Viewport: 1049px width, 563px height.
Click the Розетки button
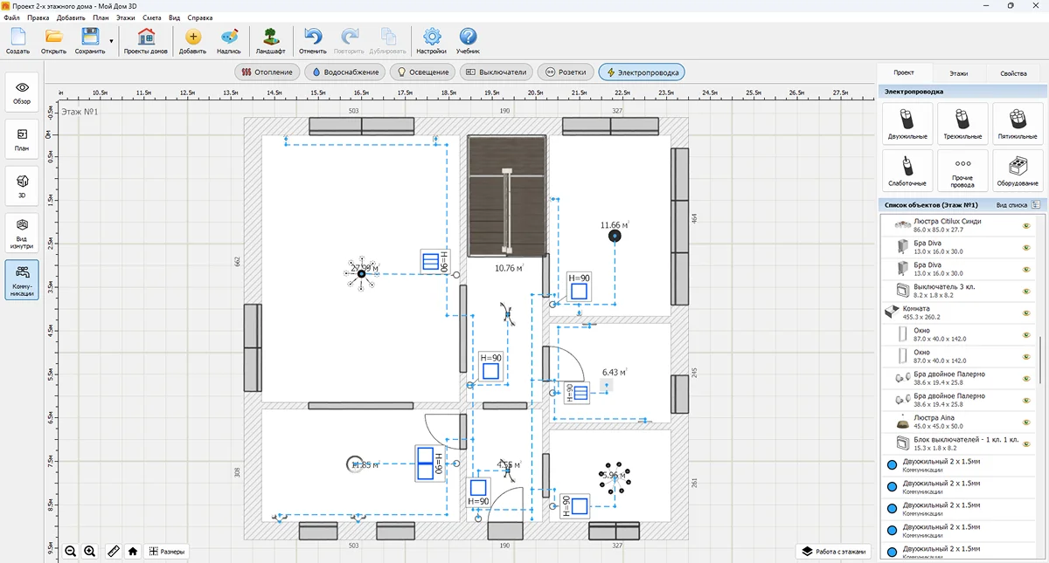(566, 72)
